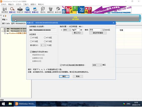Open the custom partition count dropdown showing 1
This screenshot has width=142, height=107.
(x=43, y=45)
